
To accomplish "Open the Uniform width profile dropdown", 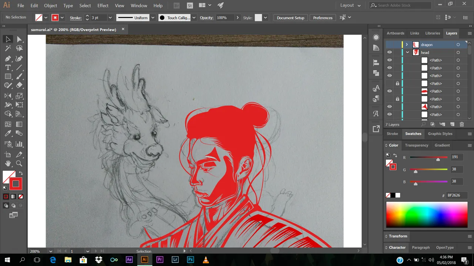I will pyautogui.click(x=153, y=18).
